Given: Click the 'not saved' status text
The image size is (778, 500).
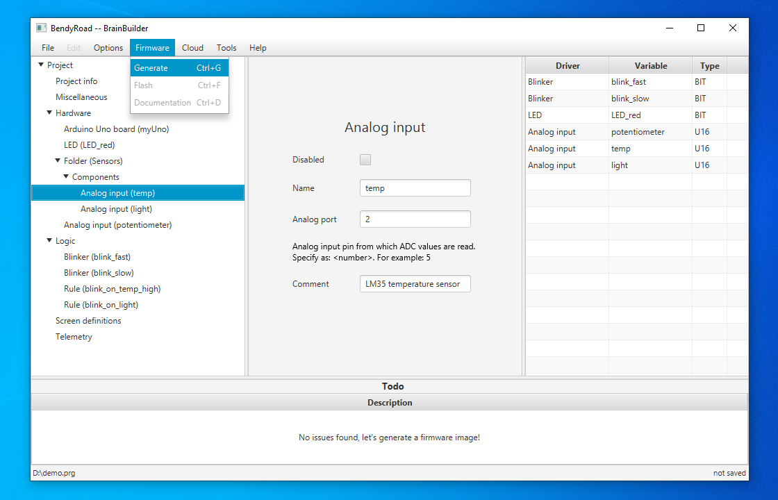Looking at the screenshot, I should [729, 473].
